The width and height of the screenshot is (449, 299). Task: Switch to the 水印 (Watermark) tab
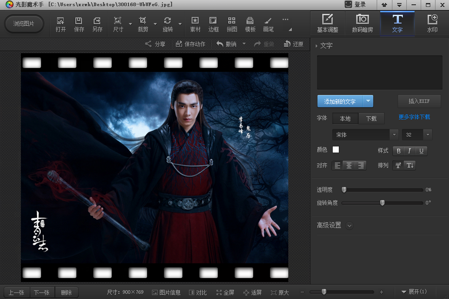[x=432, y=24]
